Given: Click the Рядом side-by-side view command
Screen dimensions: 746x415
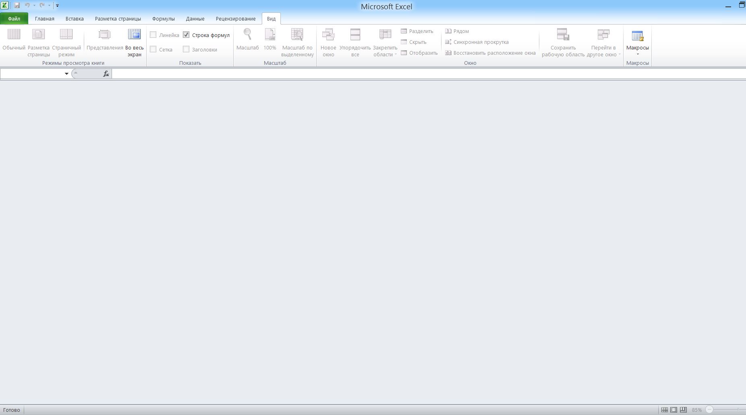Looking at the screenshot, I should click(457, 31).
